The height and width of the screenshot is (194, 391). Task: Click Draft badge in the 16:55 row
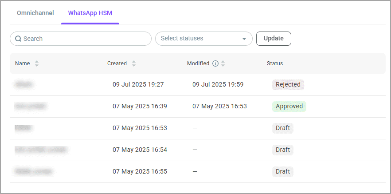pyautogui.click(x=283, y=171)
